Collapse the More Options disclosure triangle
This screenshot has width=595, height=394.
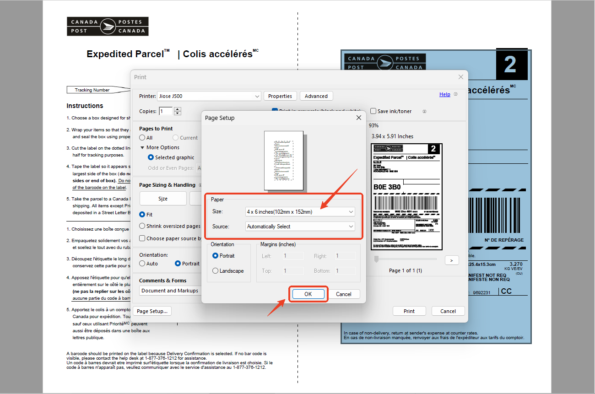click(x=142, y=147)
